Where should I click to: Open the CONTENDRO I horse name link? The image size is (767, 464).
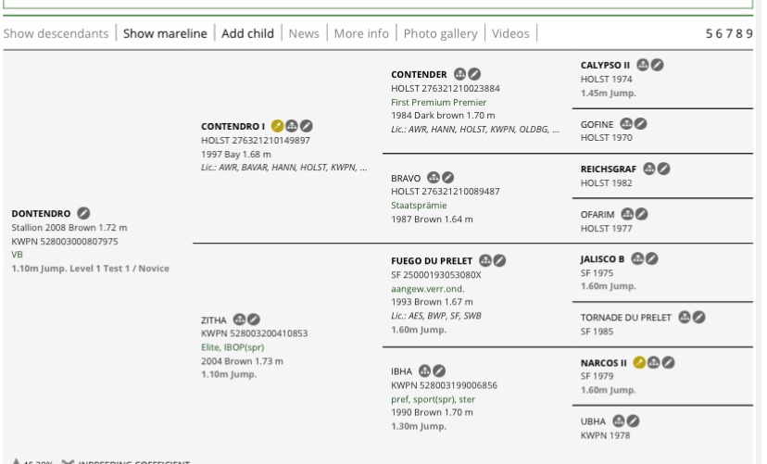[233, 126]
